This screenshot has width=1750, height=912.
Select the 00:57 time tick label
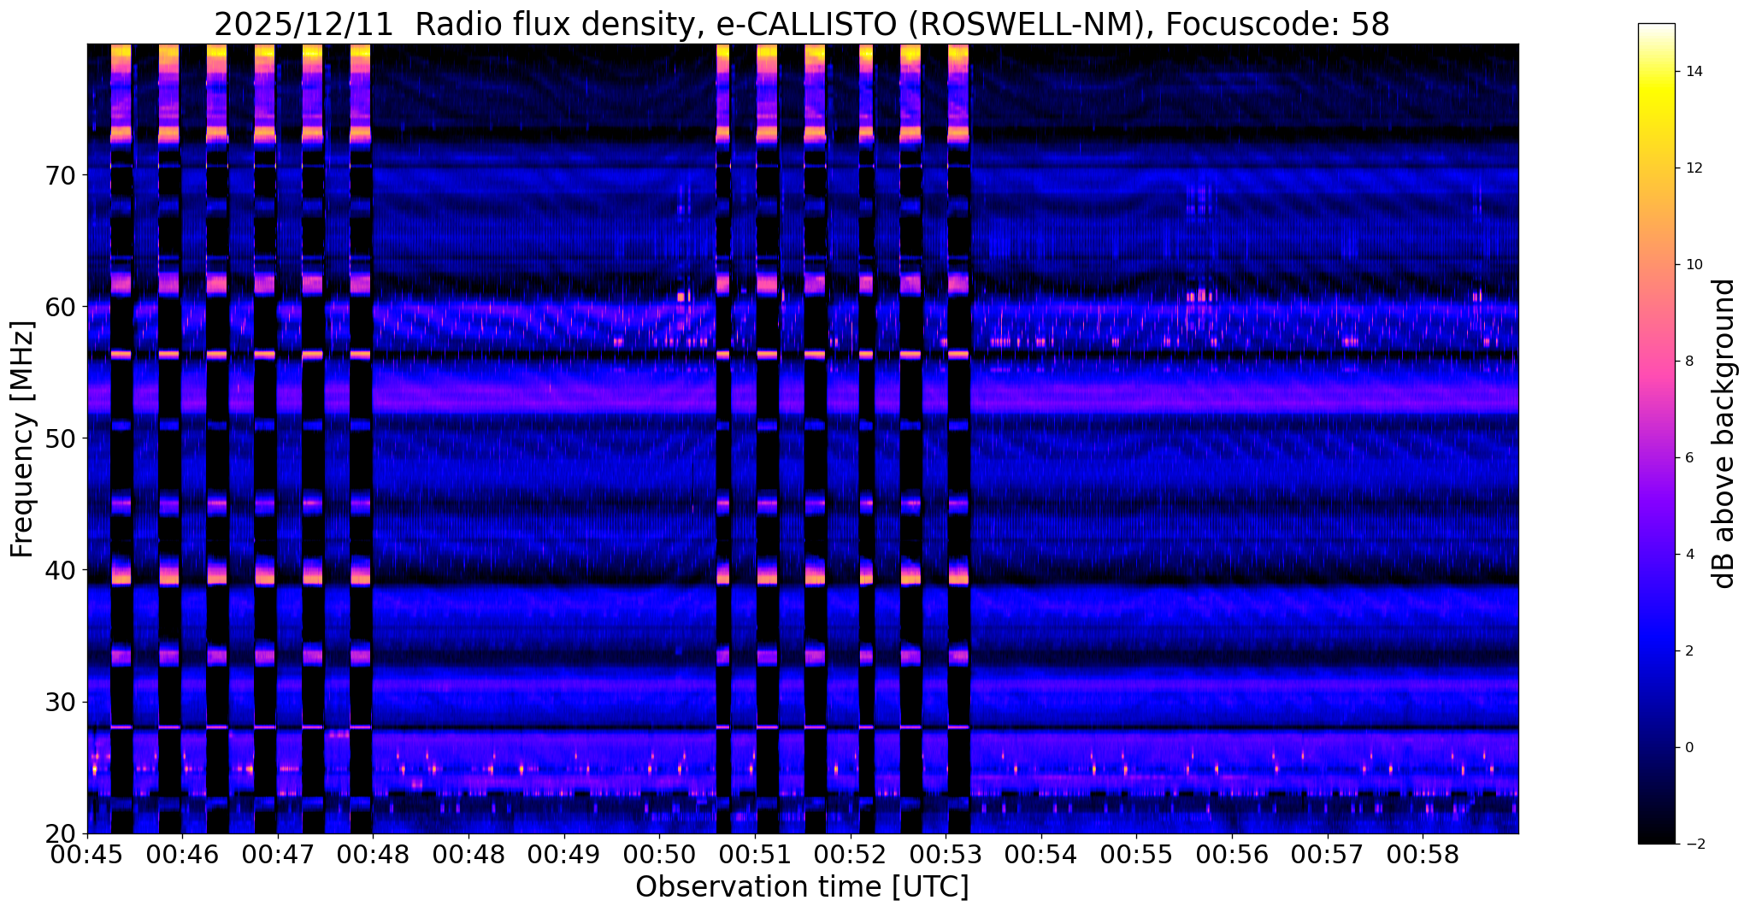tap(1327, 853)
